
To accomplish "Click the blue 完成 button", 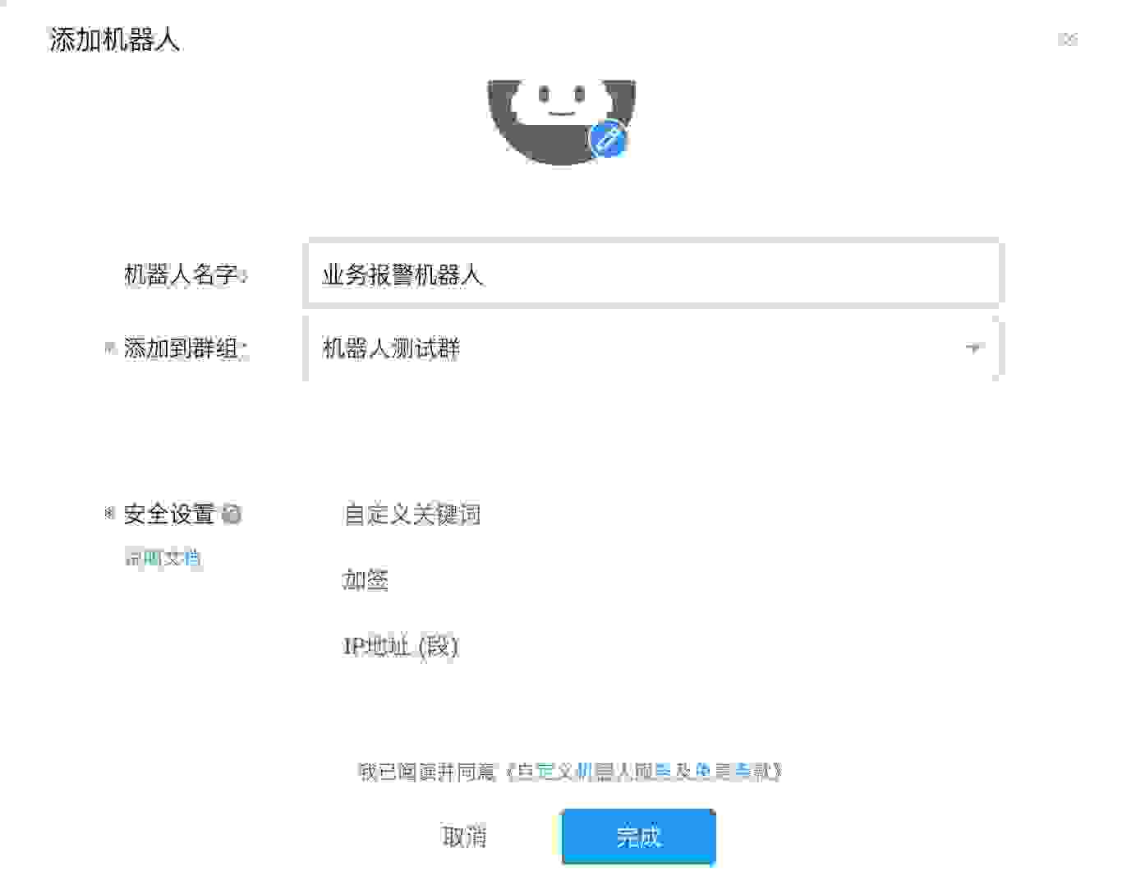I will [638, 837].
